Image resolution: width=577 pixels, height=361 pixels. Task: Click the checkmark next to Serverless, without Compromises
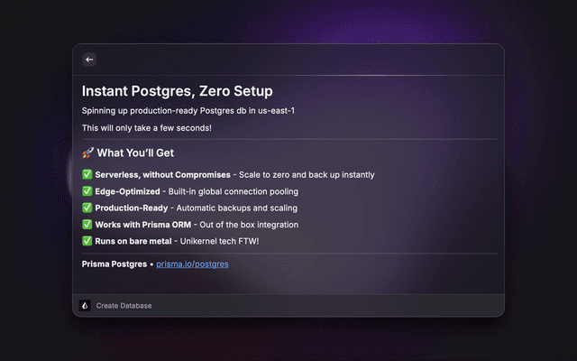pyautogui.click(x=87, y=175)
